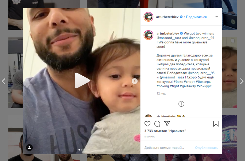The image size is (245, 161).
Task: Click Подписаться to follow the account
Action: pyautogui.click(x=196, y=17)
